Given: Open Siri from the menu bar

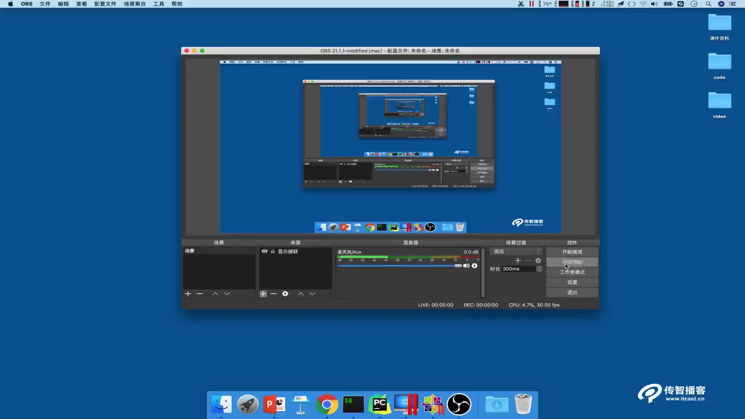Looking at the screenshot, I should point(721,4).
